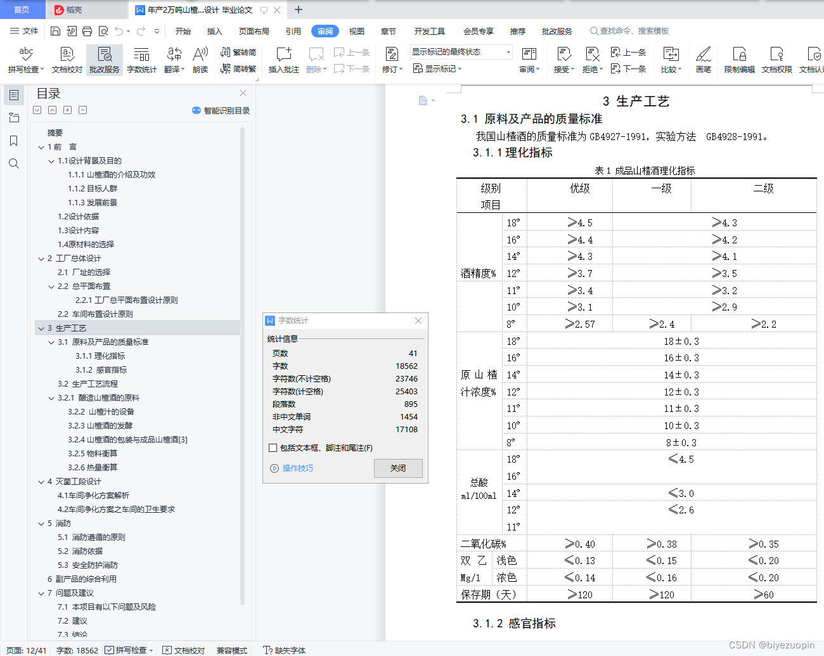Click 简转繁 conversion icon
Image resolution: width=824 pixels, height=656 pixels.
pos(238,68)
